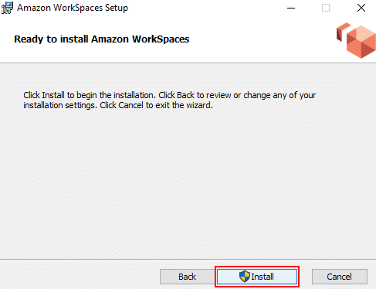Click the "installation settings" second instruction line
The height and width of the screenshot is (289, 376).
[x=118, y=105]
